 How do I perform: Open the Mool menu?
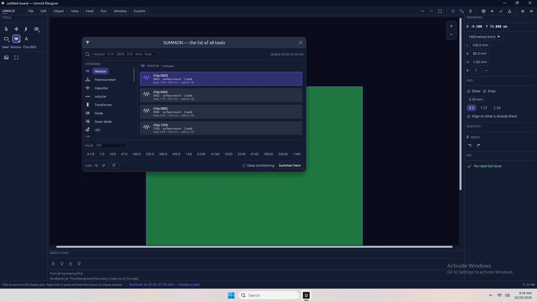tap(89, 11)
